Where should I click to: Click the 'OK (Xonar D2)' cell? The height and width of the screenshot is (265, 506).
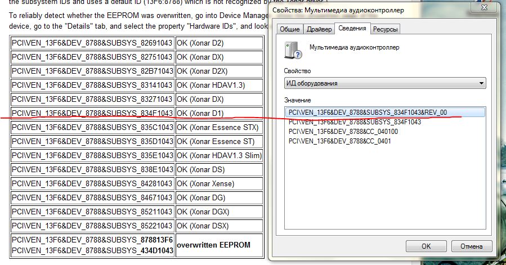click(219, 43)
